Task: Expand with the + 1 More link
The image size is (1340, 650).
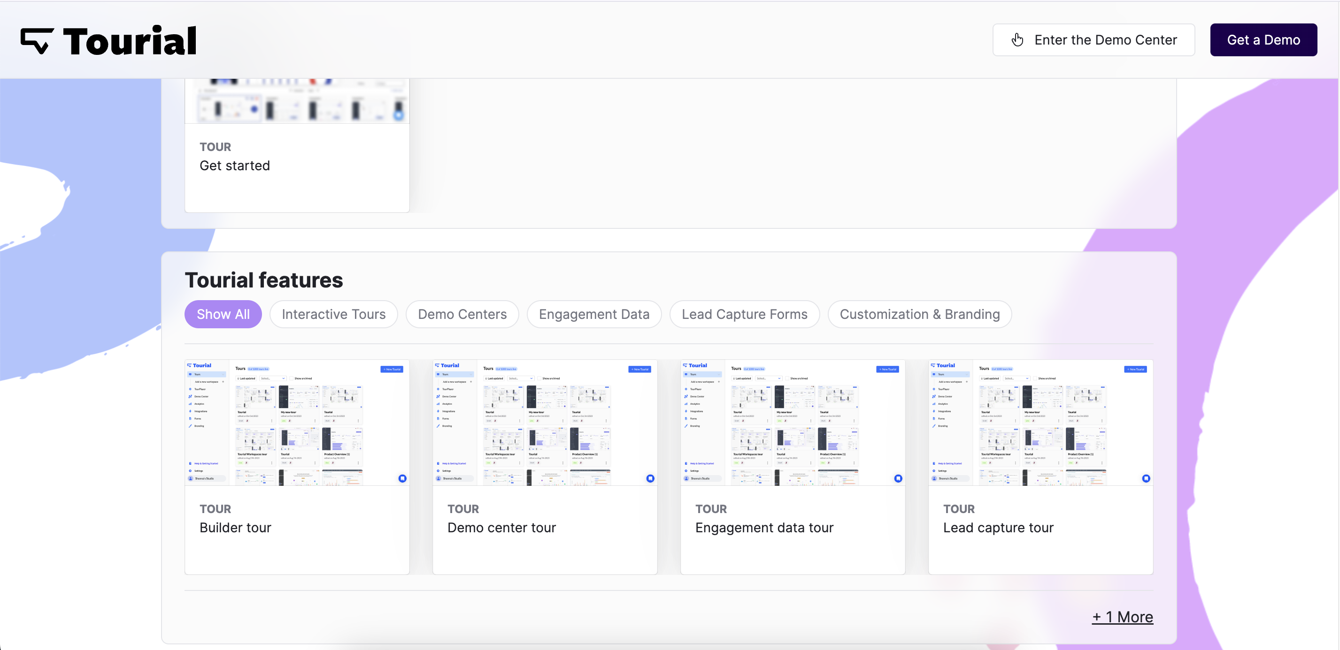Action: (1122, 617)
